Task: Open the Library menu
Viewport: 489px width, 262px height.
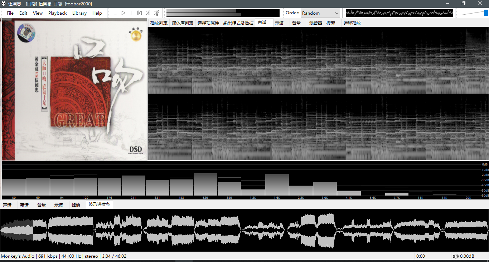Action: [x=79, y=13]
